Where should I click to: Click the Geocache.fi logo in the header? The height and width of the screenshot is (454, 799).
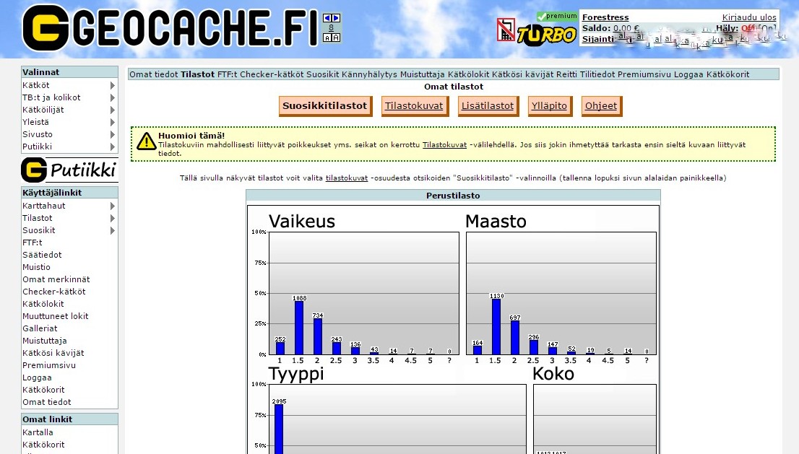170,29
